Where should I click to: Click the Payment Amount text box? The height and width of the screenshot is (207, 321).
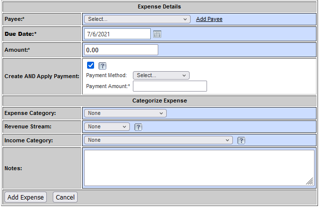(x=169, y=86)
